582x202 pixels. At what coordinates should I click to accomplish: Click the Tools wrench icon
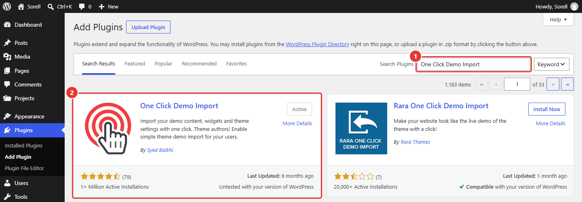point(7,197)
